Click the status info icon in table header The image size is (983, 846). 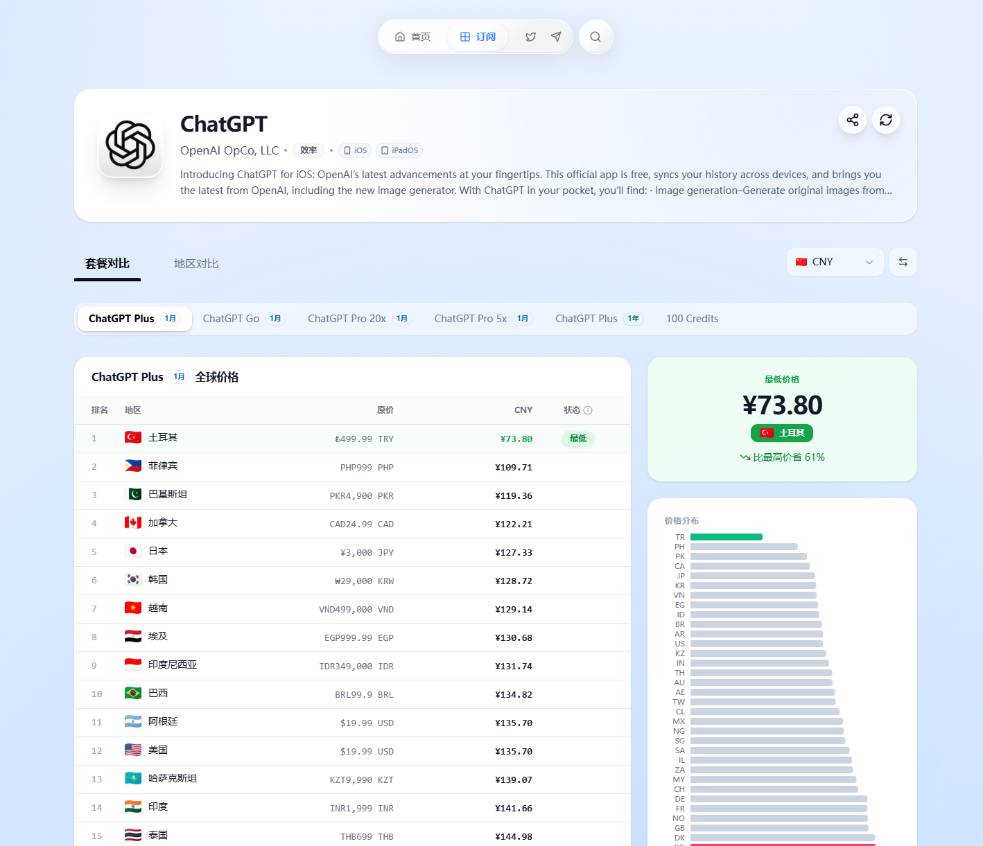click(x=588, y=410)
